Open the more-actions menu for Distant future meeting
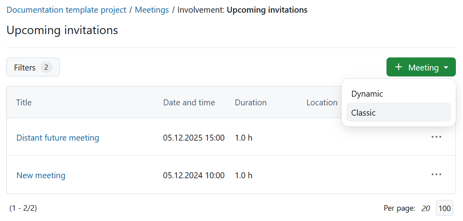463x221 pixels. tap(436, 137)
